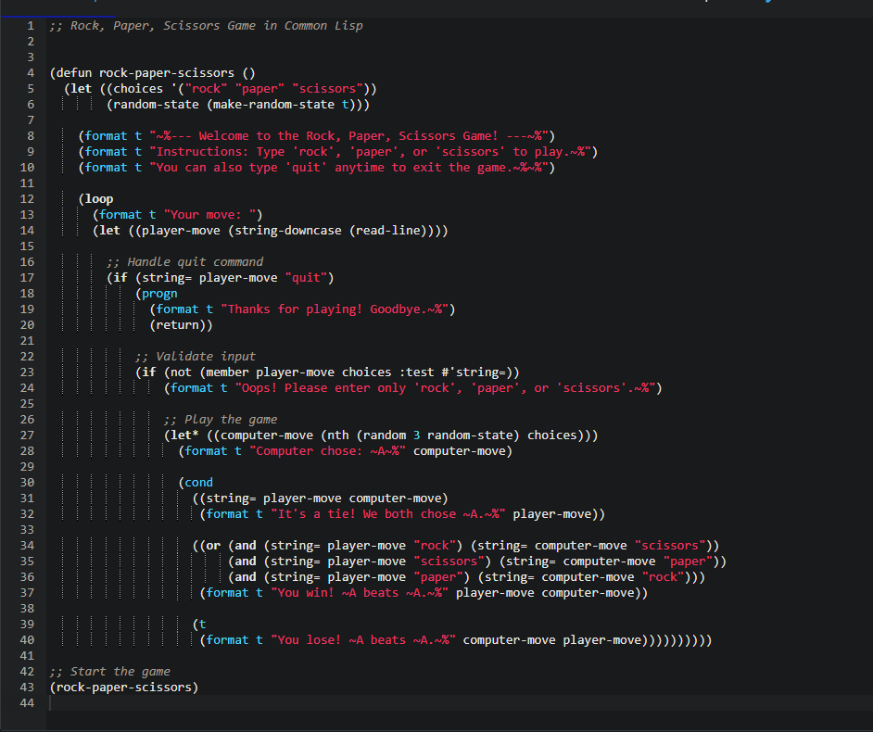Click the cond keyword
Image resolution: width=873 pixels, height=732 pixels.
point(198,482)
